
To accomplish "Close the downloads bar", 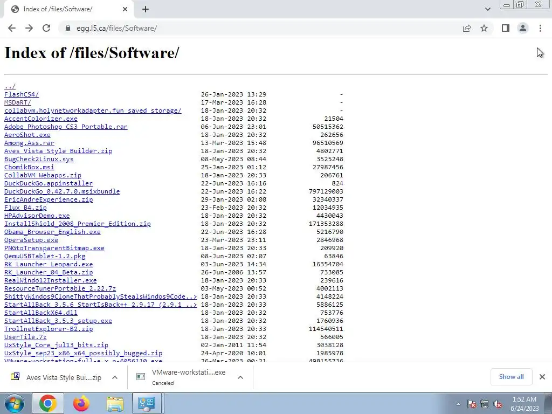I will 542,377.
